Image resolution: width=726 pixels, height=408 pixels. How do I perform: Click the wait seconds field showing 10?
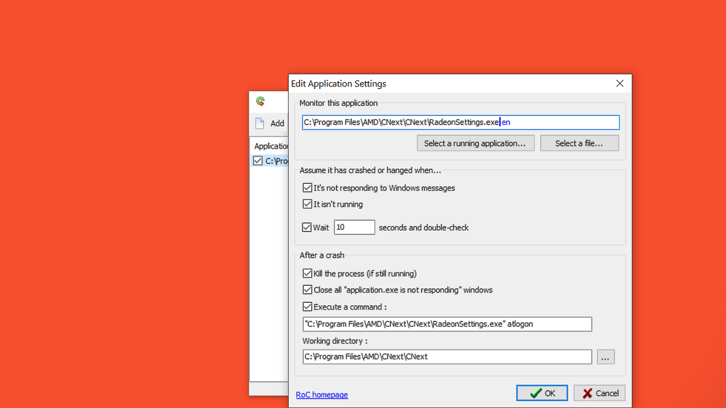coord(355,227)
